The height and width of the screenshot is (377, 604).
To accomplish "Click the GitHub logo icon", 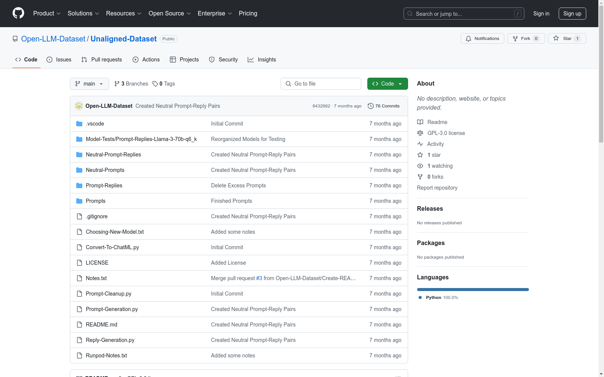I will point(18,13).
